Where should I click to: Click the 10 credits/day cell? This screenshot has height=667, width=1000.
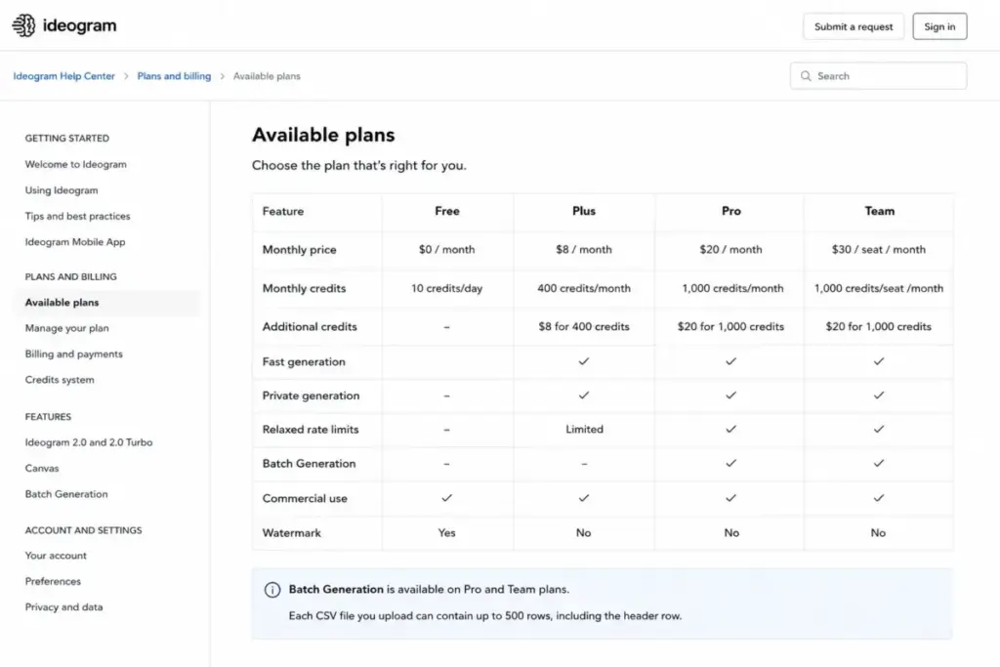[x=446, y=288]
